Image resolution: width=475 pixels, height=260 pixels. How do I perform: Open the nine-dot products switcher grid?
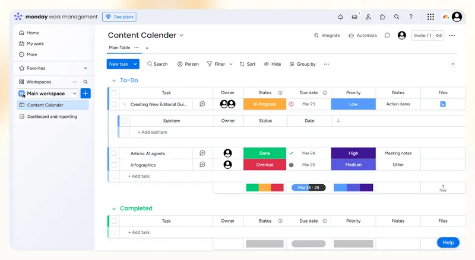(430, 17)
